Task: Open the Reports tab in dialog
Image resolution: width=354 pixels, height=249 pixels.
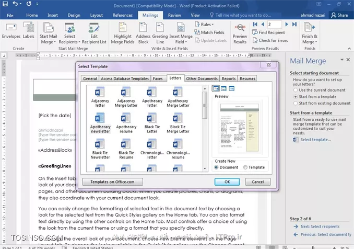Action: tap(229, 78)
